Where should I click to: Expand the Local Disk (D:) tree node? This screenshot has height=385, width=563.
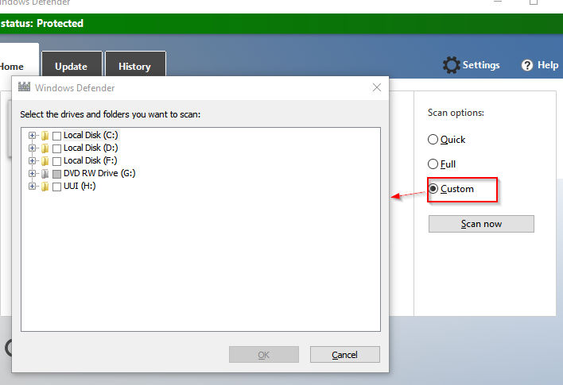click(33, 148)
